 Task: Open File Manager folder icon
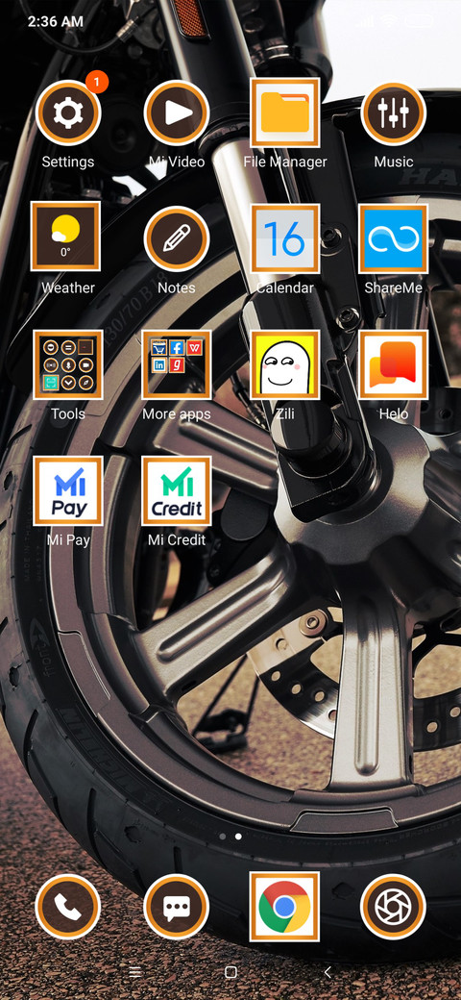click(x=284, y=112)
